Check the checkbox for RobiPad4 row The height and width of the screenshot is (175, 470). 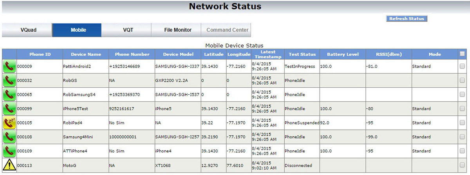click(462, 123)
